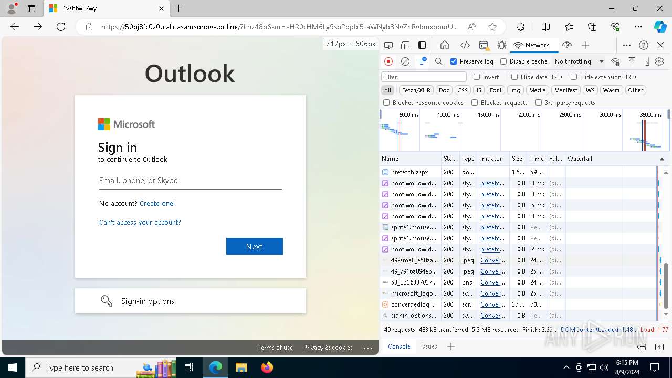The image size is (672, 378).
Task: Select prefetch.aspx request row
Action: [x=518, y=172]
